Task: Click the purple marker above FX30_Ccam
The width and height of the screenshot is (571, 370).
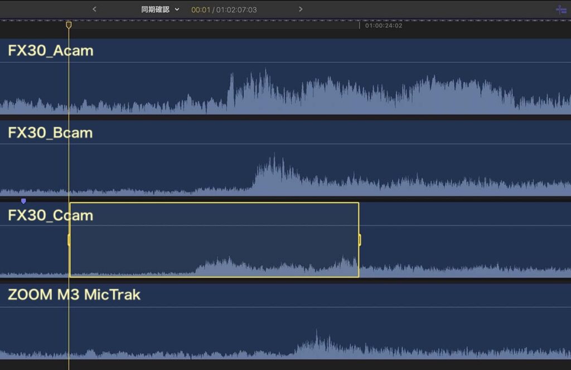Action: (23, 201)
